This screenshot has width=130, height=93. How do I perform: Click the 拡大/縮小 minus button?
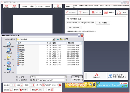click(x=11, y=85)
